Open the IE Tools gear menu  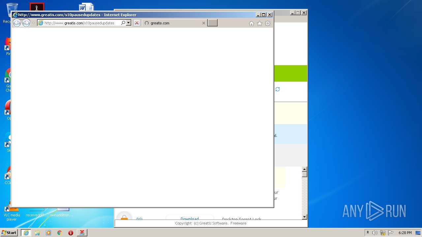click(268, 23)
